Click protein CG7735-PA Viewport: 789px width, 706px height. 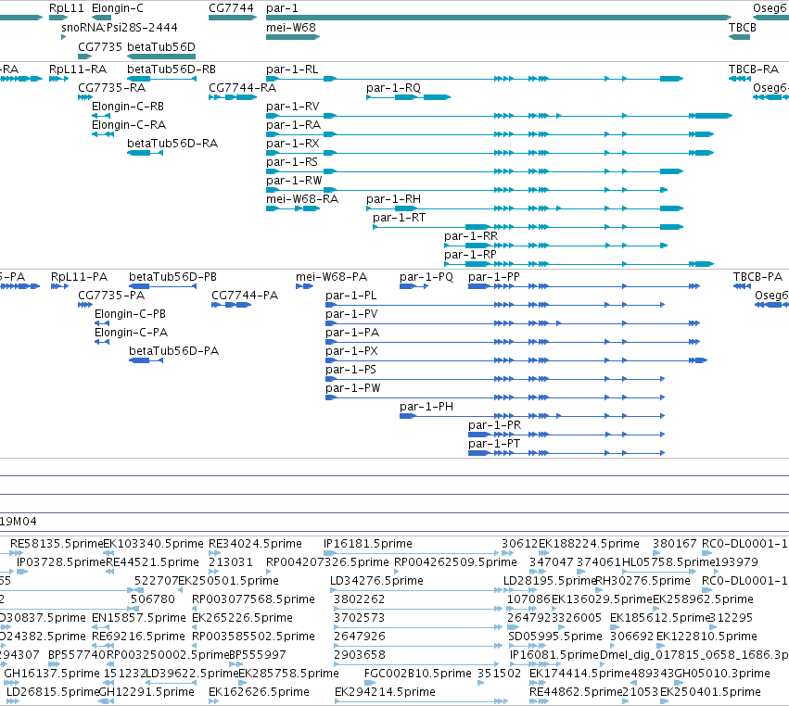(85, 305)
